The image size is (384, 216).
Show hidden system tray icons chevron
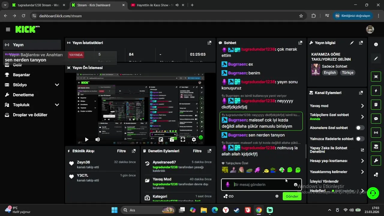pos(329,210)
